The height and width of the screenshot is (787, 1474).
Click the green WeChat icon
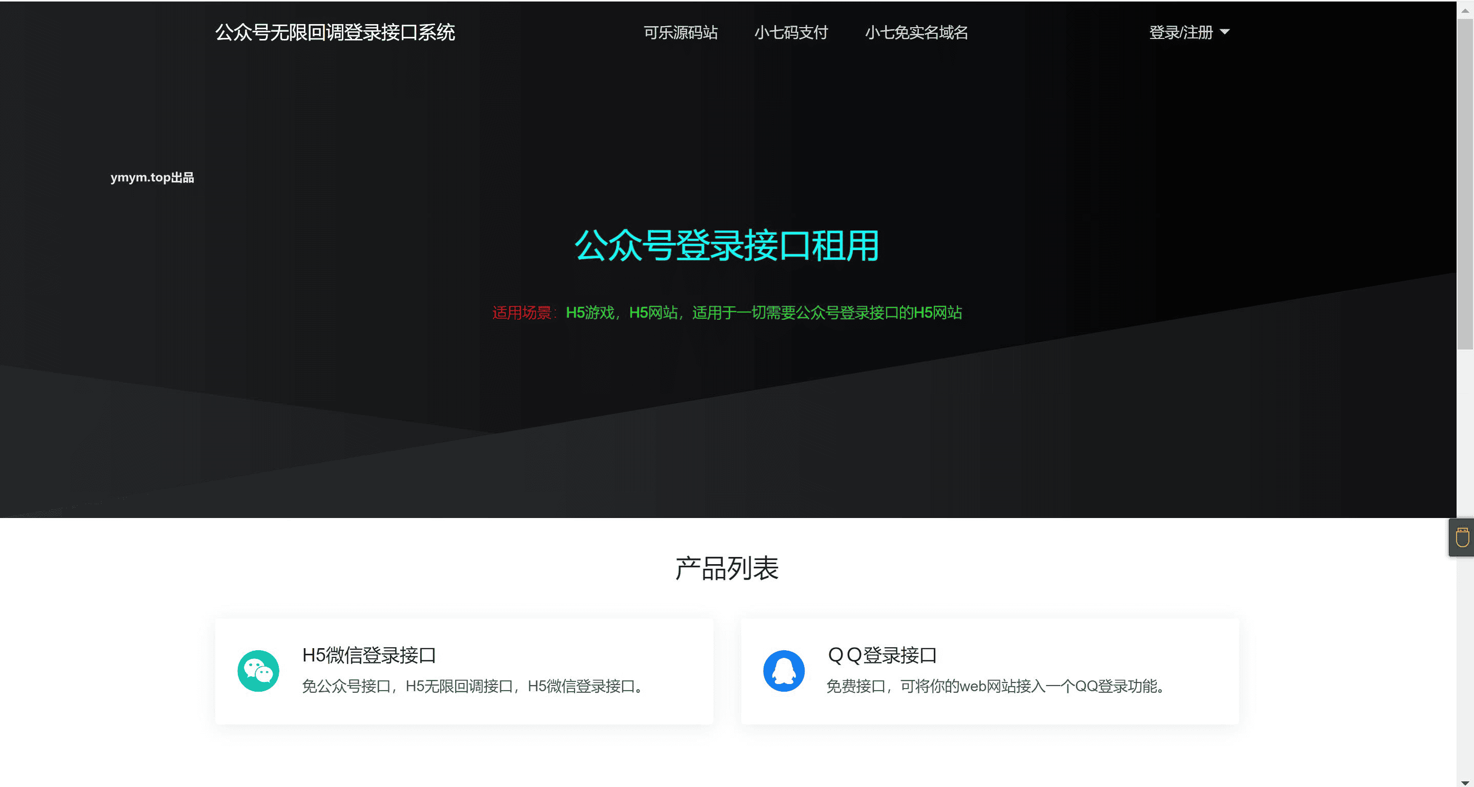coord(258,671)
